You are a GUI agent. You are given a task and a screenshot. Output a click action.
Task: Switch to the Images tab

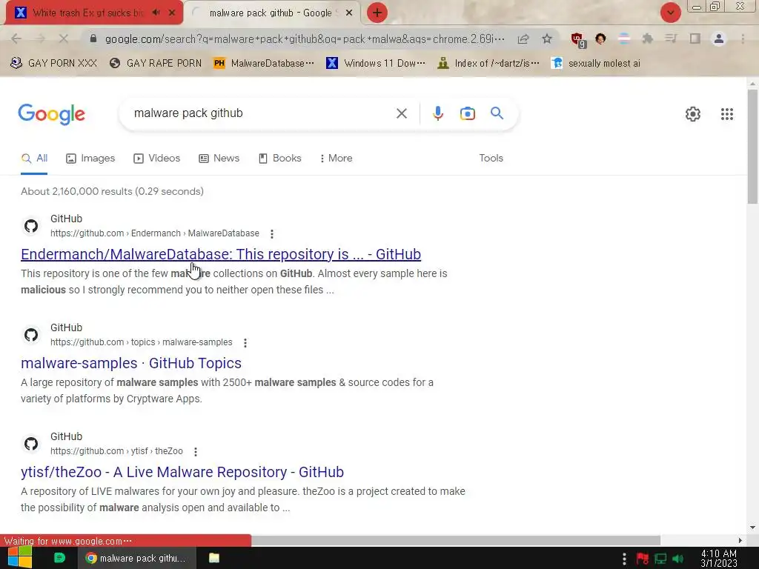pos(90,159)
